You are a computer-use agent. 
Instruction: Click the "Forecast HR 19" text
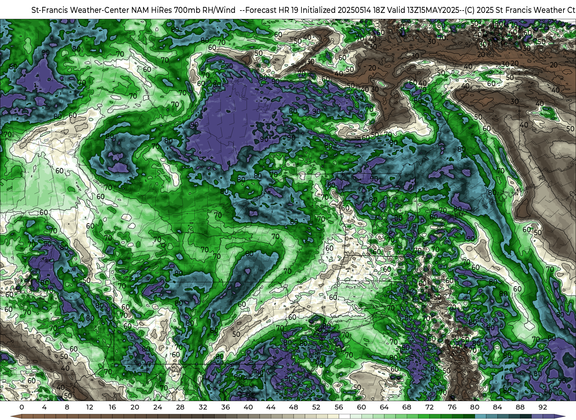coord(272,10)
